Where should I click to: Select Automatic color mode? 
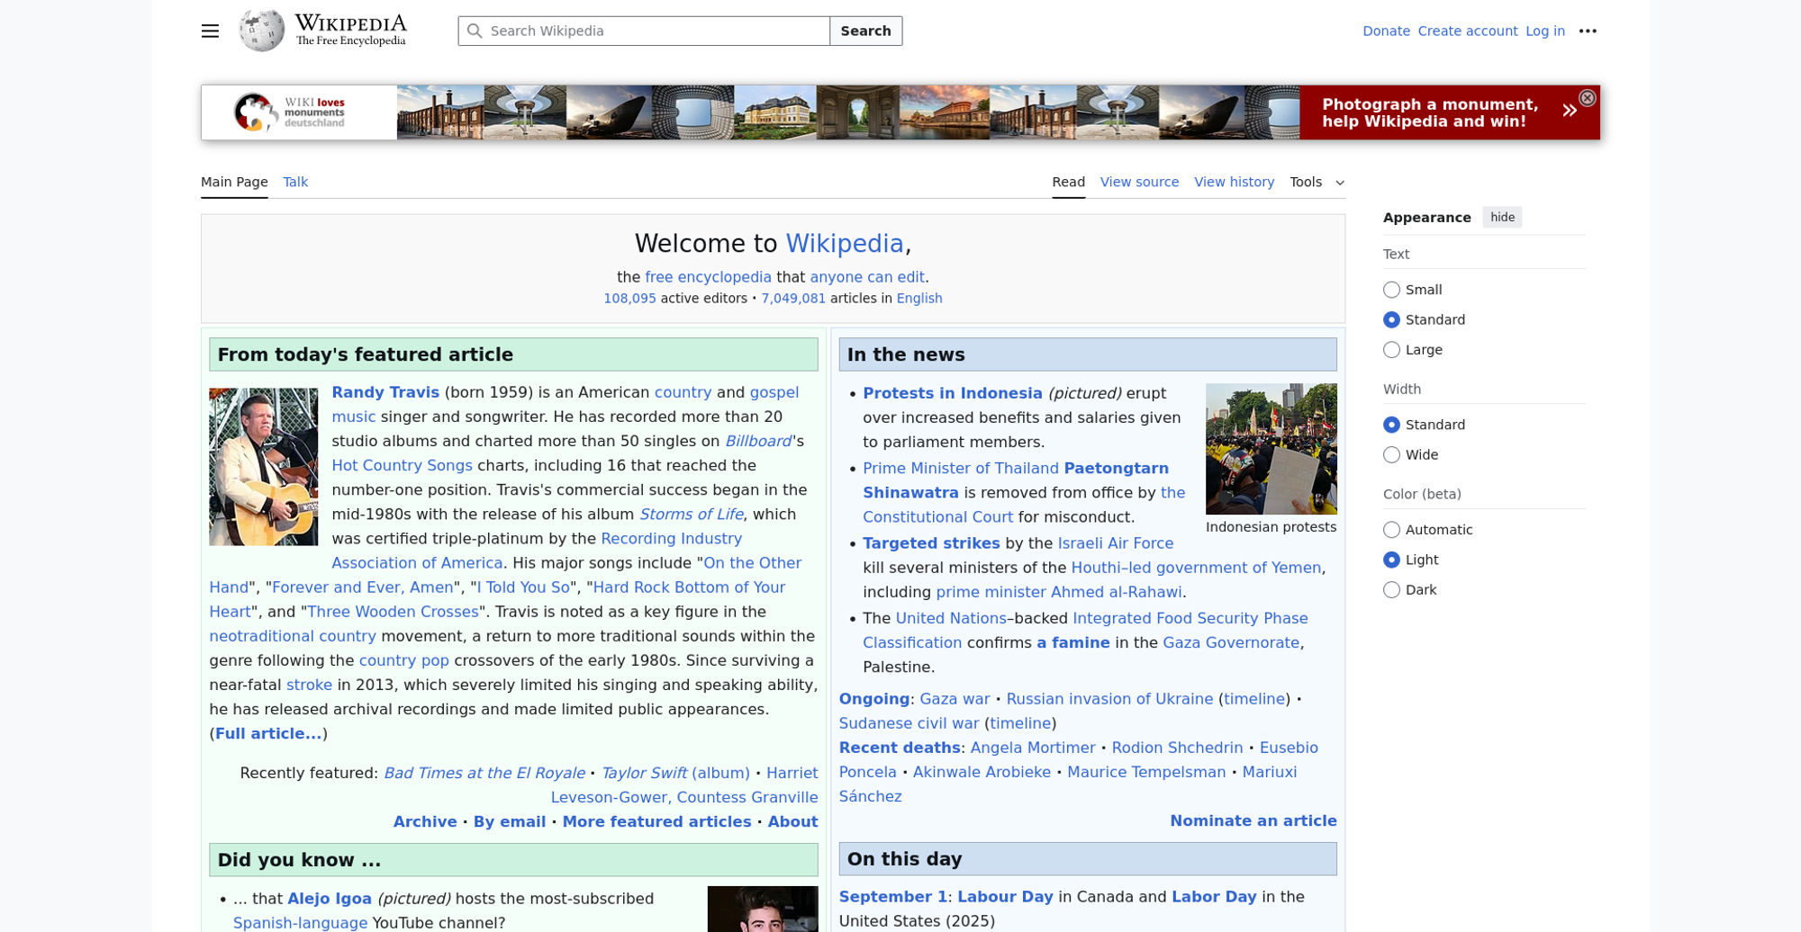click(x=1391, y=530)
